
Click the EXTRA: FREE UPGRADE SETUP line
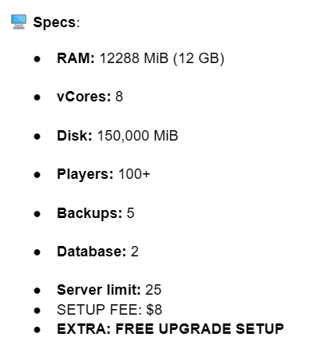click(170, 329)
